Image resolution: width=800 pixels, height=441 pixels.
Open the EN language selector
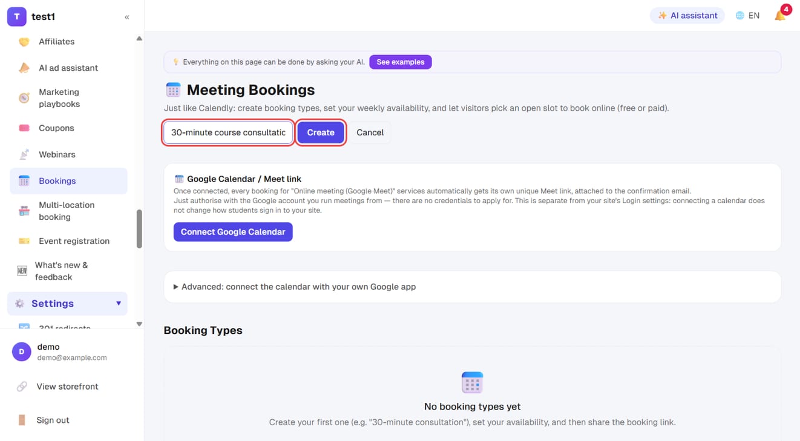(747, 16)
